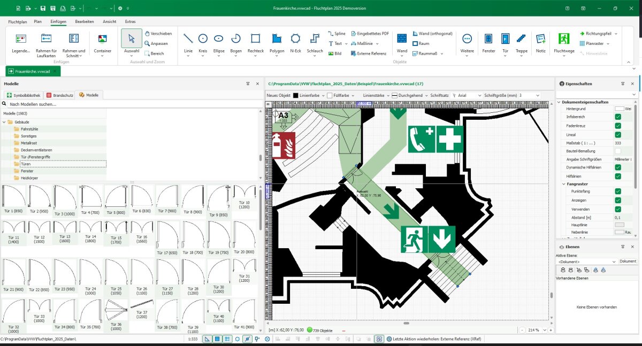
Task: Open the Brandschutz library tab
Action: coord(59,95)
